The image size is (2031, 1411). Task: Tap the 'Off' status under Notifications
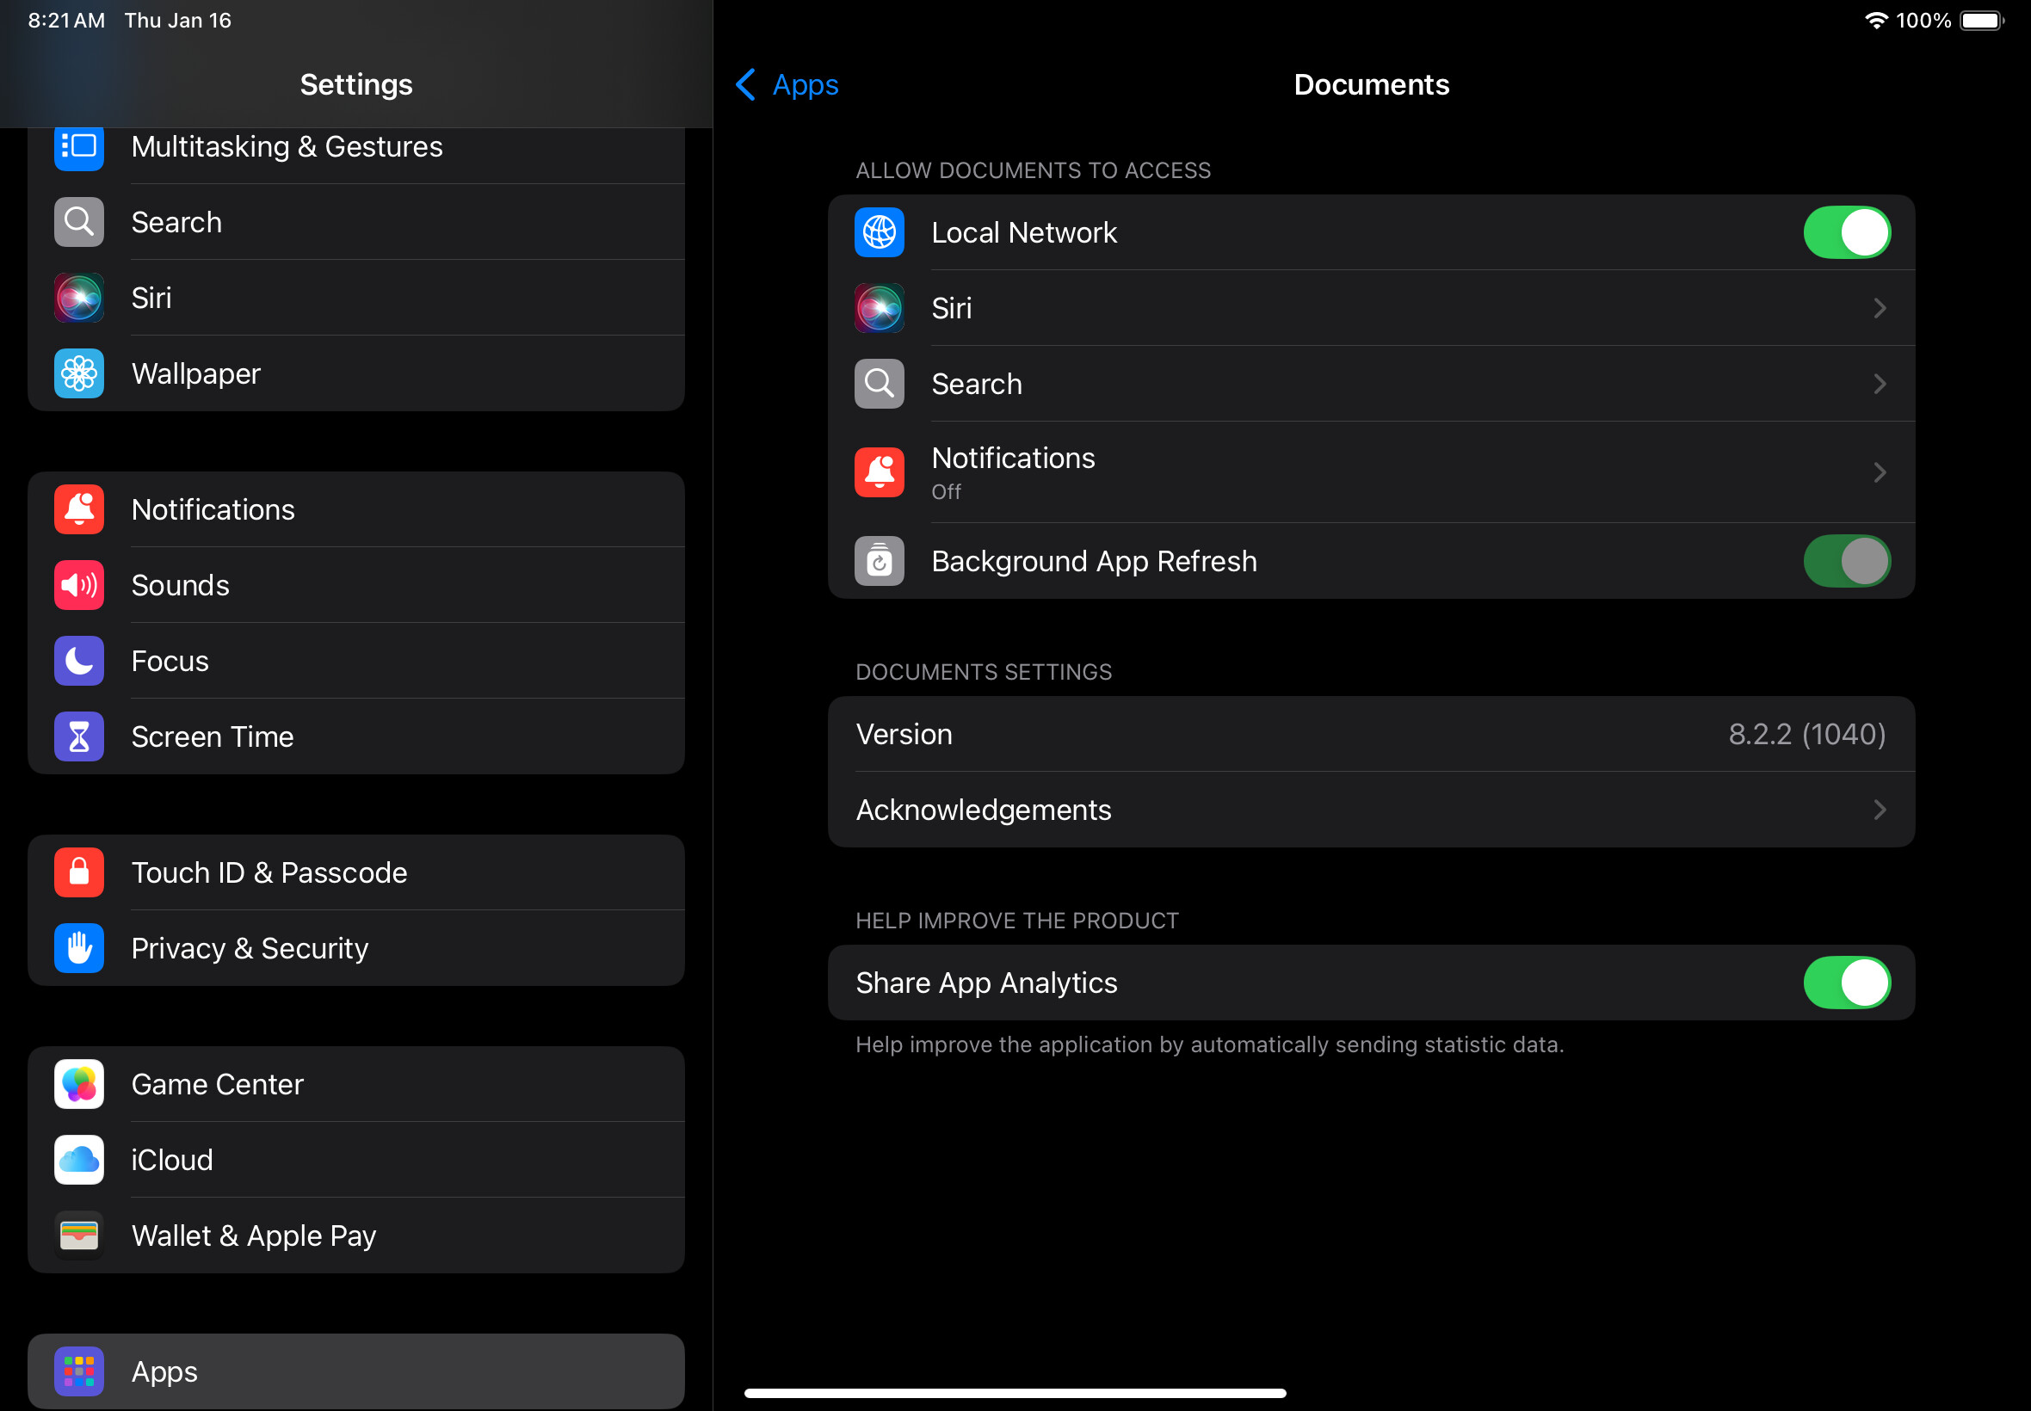pos(946,491)
